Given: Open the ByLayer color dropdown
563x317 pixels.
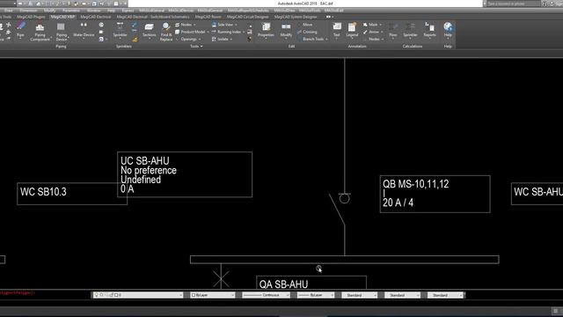Looking at the screenshot, I should (212, 295).
